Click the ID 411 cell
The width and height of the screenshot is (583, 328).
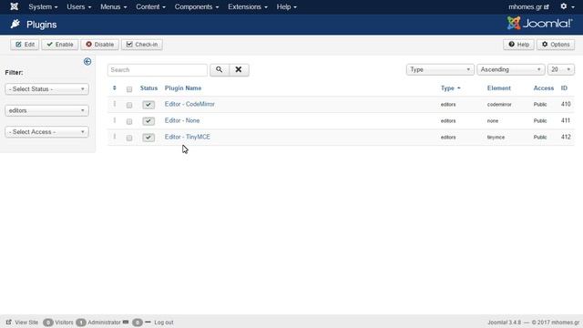pyautogui.click(x=566, y=120)
